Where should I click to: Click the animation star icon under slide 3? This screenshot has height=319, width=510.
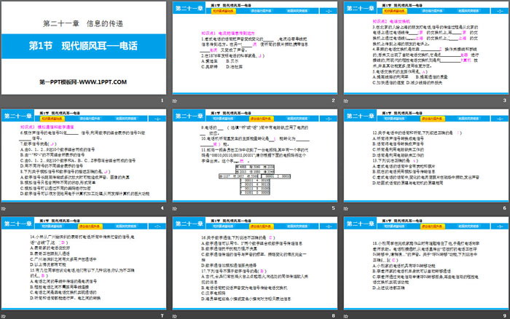346,101
